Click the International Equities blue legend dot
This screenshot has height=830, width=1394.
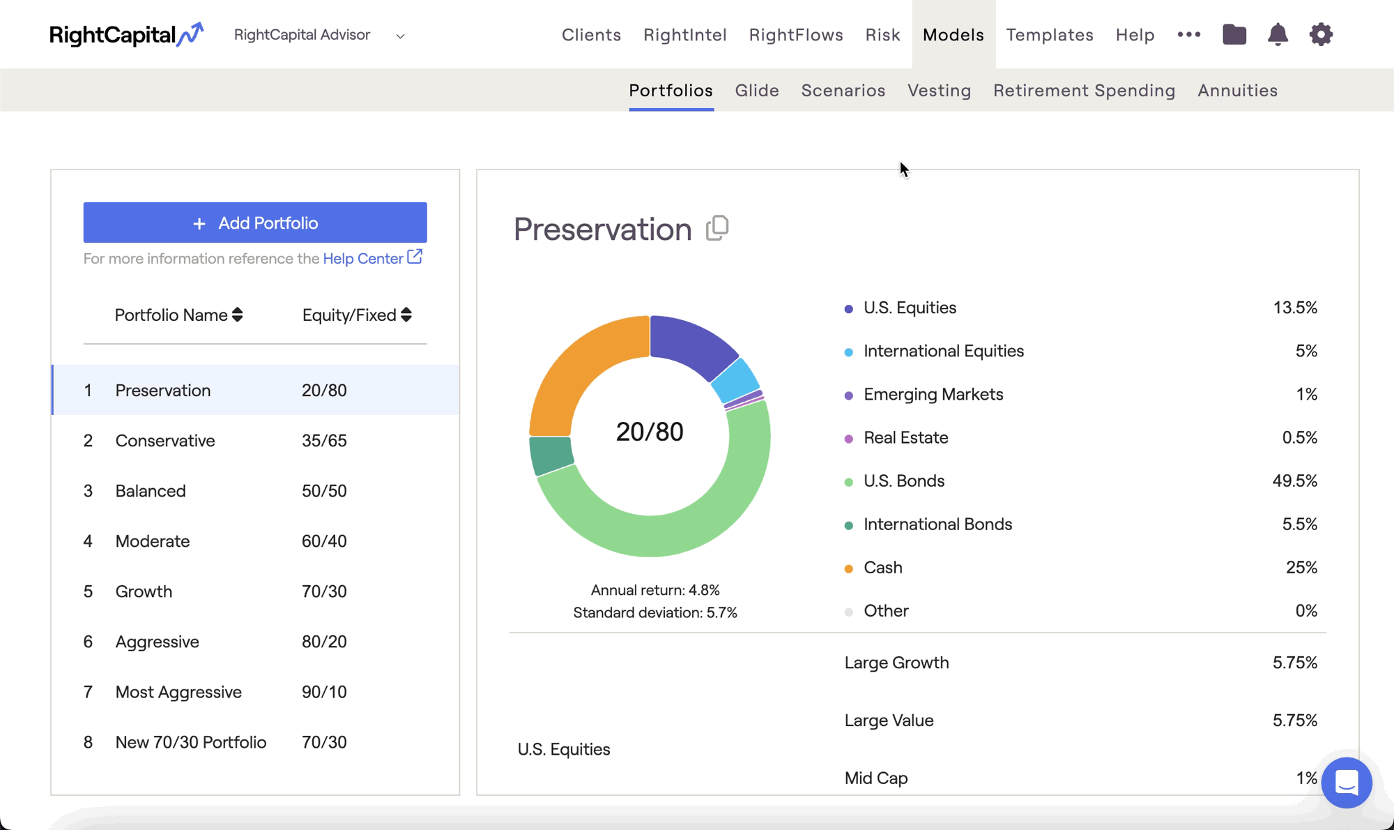click(848, 352)
